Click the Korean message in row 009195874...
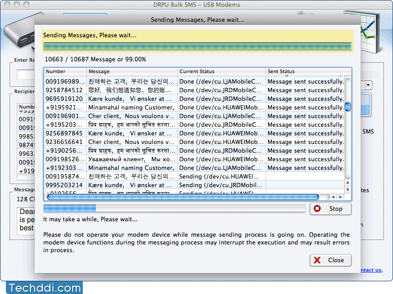 131,177
